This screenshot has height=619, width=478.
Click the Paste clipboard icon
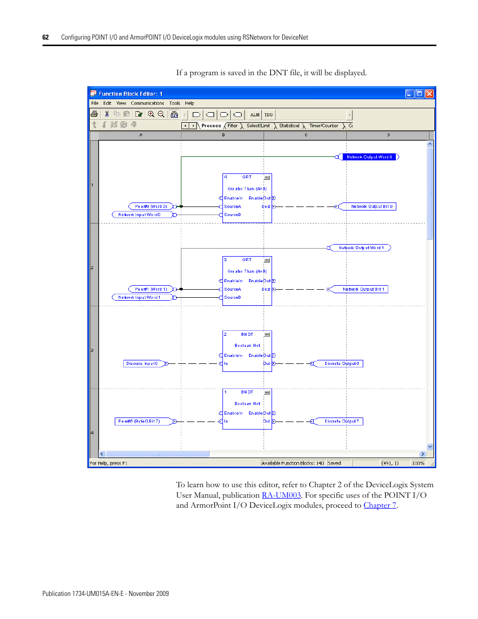(126, 114)
